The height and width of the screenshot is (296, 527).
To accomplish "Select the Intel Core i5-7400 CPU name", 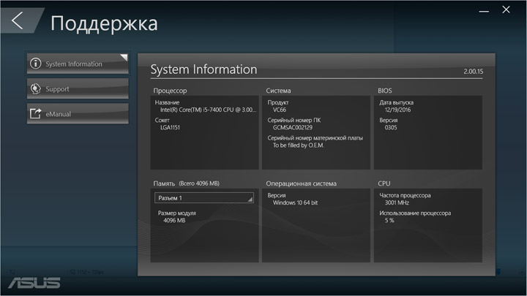I will (208, 110).
